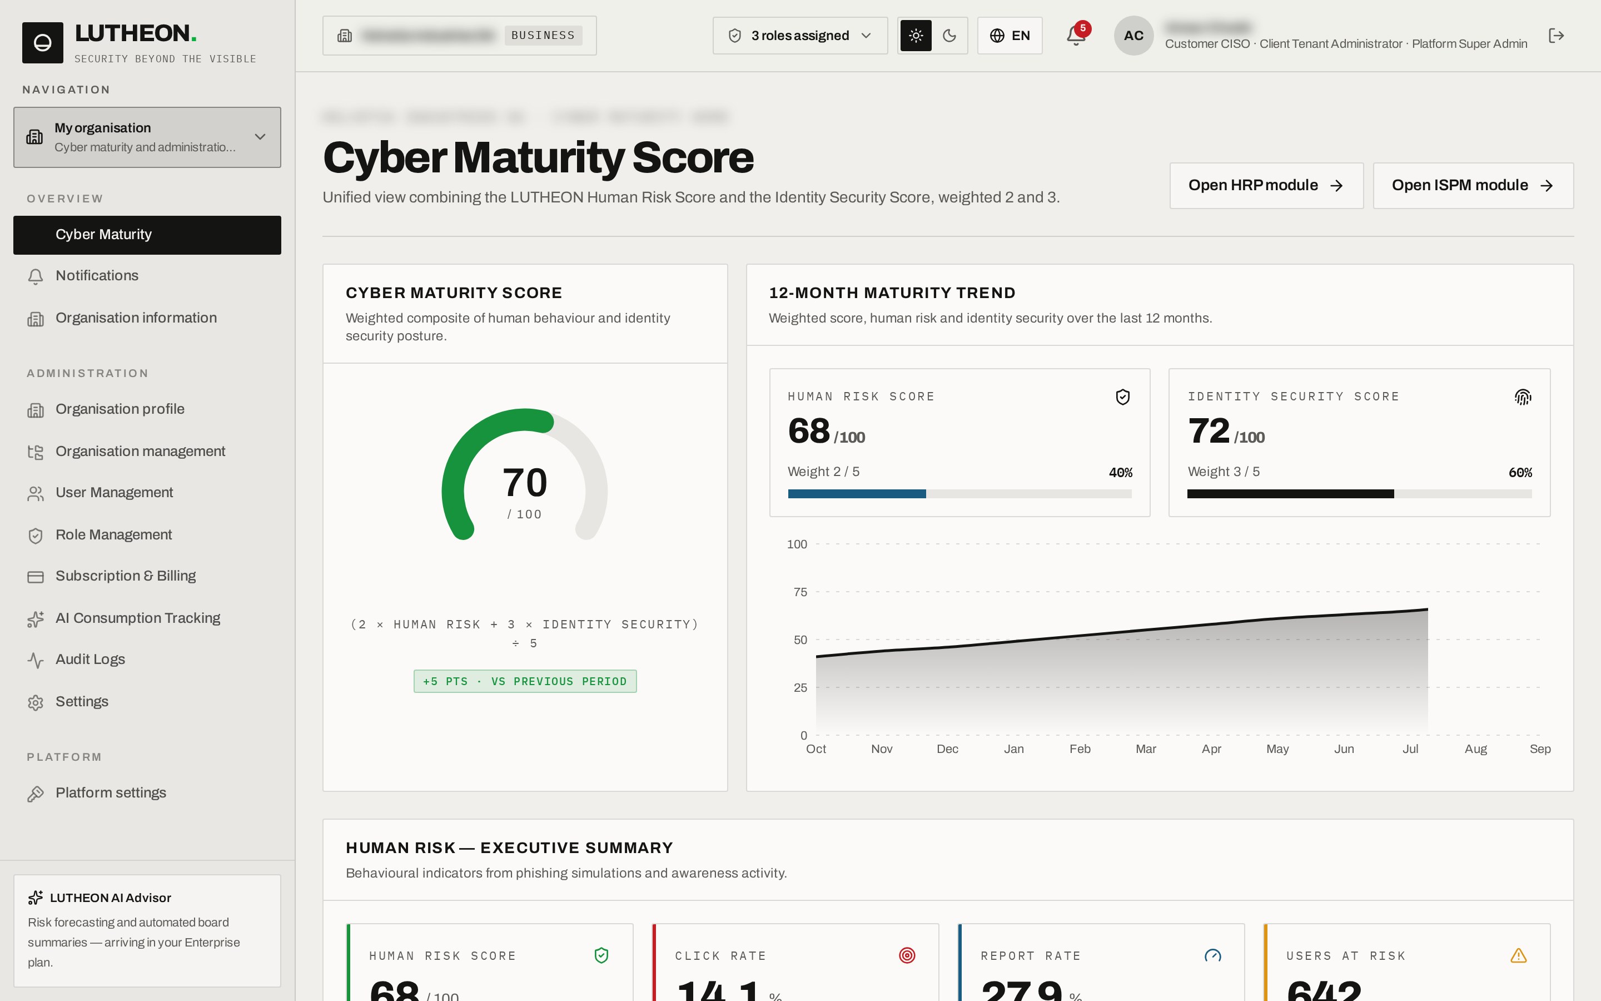
Task: Click the organisation building icon in header
Action: pos(345,36)
